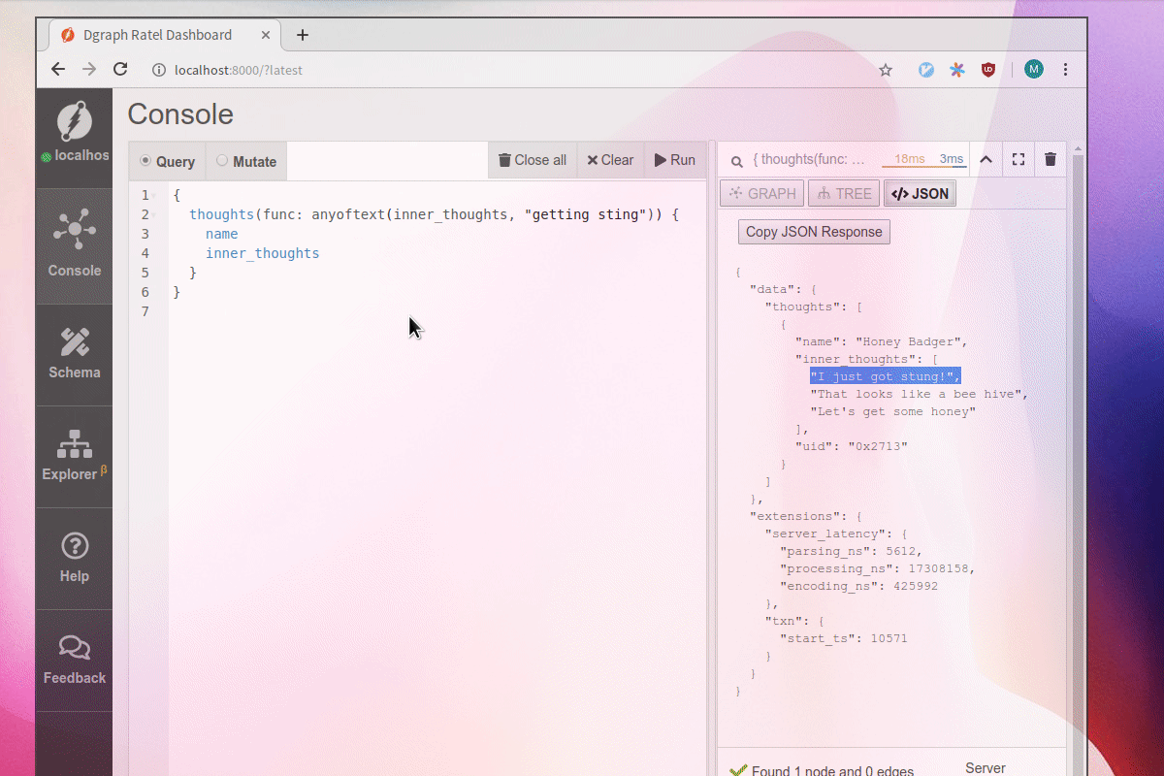Image resolution: width=1164 pixels, height=776 pixels.
Task: Collapse the query result frame
Action: click(986, 160)
